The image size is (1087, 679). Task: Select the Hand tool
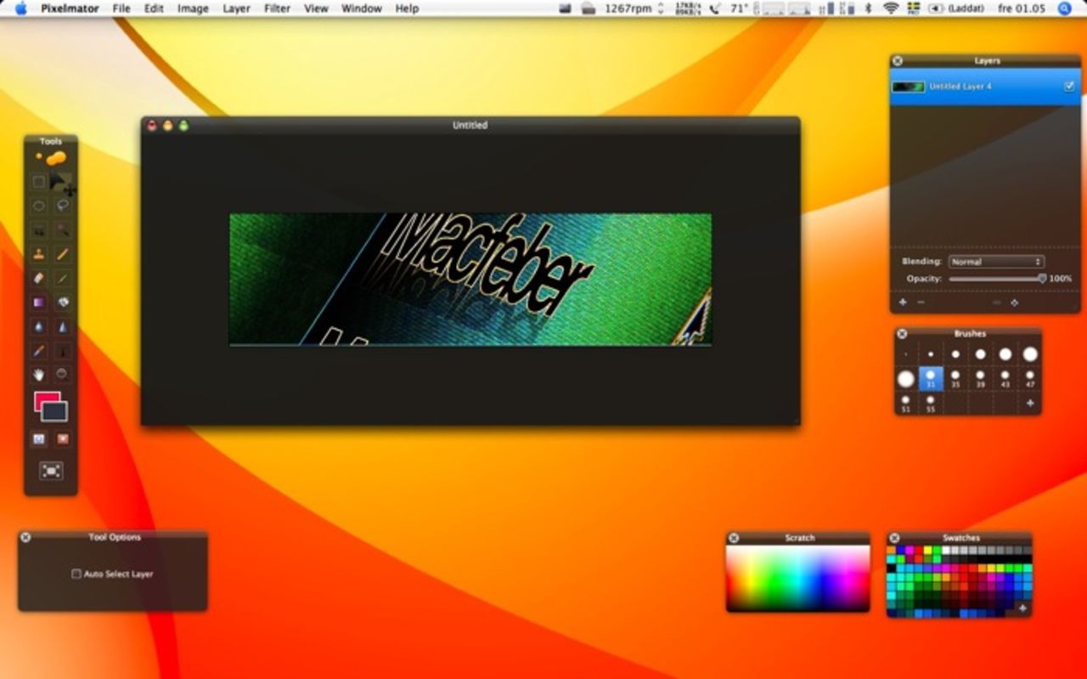[38, 373]
